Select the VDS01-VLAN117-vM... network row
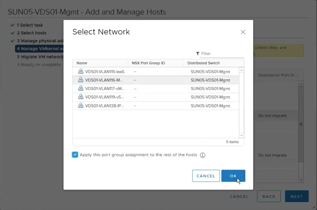This screenshot has width=317, height=210. [x=156, y=88]
